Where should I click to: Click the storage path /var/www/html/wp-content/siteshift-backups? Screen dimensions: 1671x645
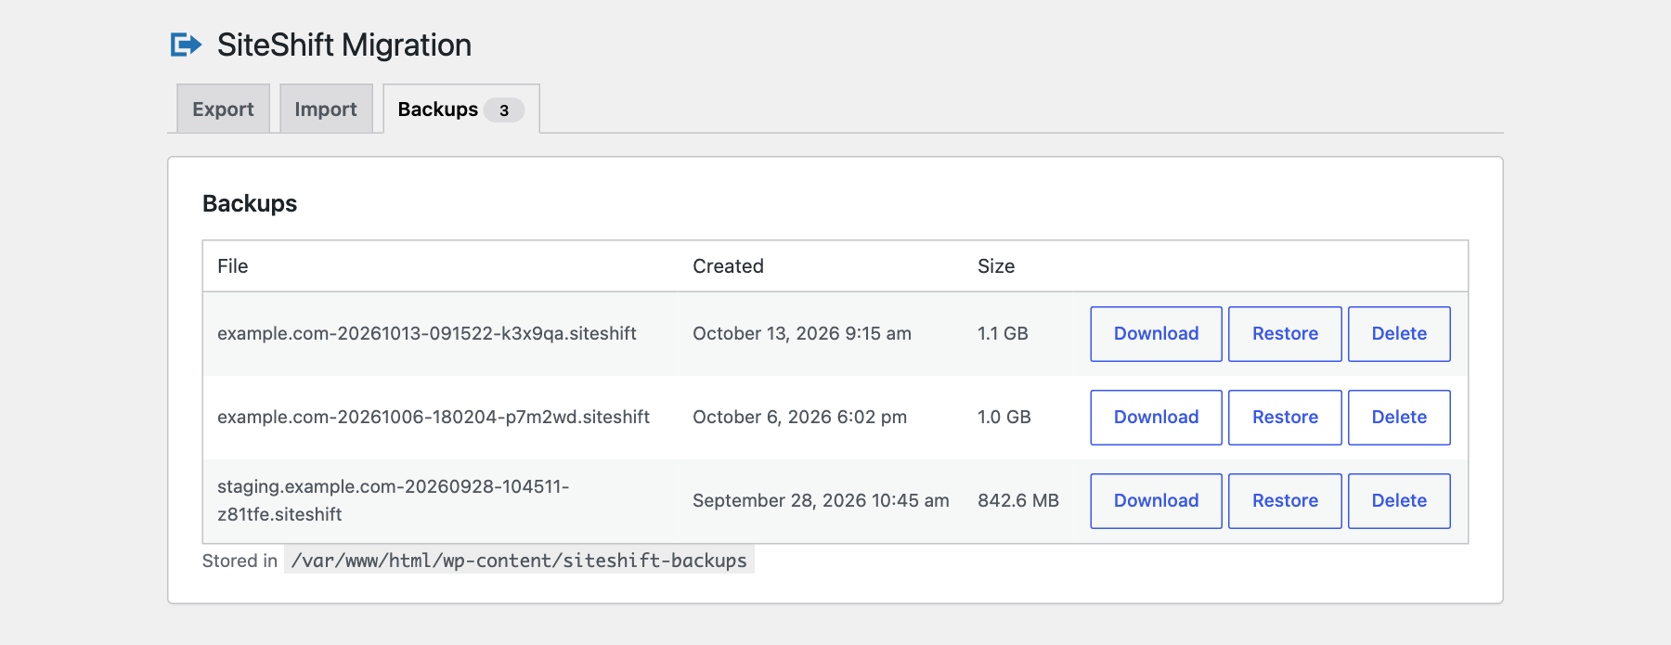519,561
